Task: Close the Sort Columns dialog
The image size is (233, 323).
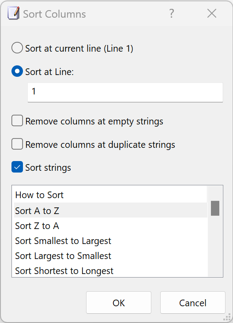Action: pyautogui.click(x=211, y=14)
